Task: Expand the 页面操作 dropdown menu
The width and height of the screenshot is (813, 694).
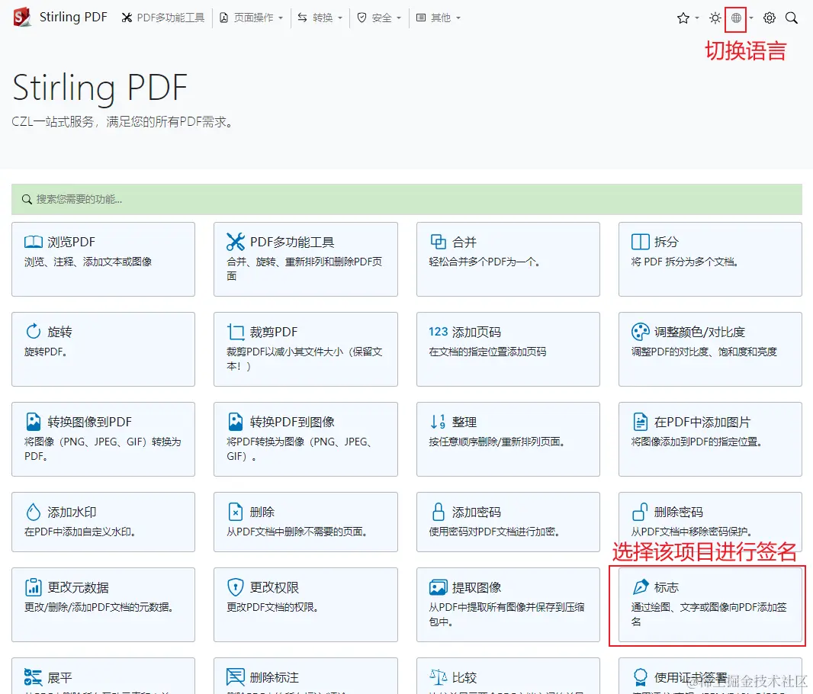Action: click(x=251, y=18)
